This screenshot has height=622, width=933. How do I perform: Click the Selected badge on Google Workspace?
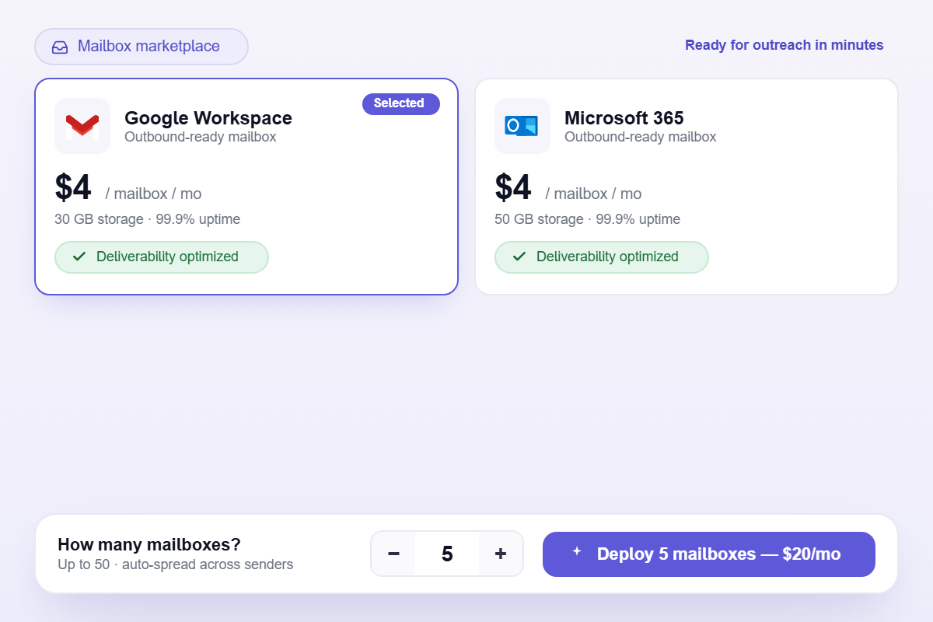(x=401, y=103)
